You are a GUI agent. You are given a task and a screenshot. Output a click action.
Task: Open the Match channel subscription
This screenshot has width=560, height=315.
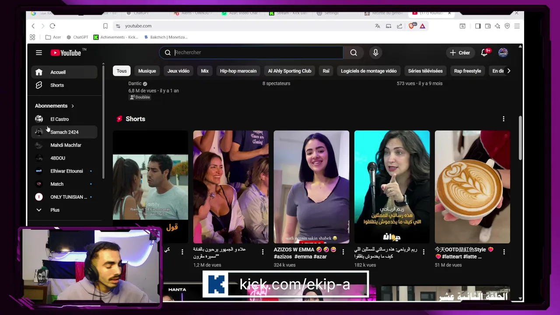(64, 184)
